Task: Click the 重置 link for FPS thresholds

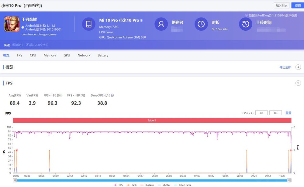Action: coord(288,113)
